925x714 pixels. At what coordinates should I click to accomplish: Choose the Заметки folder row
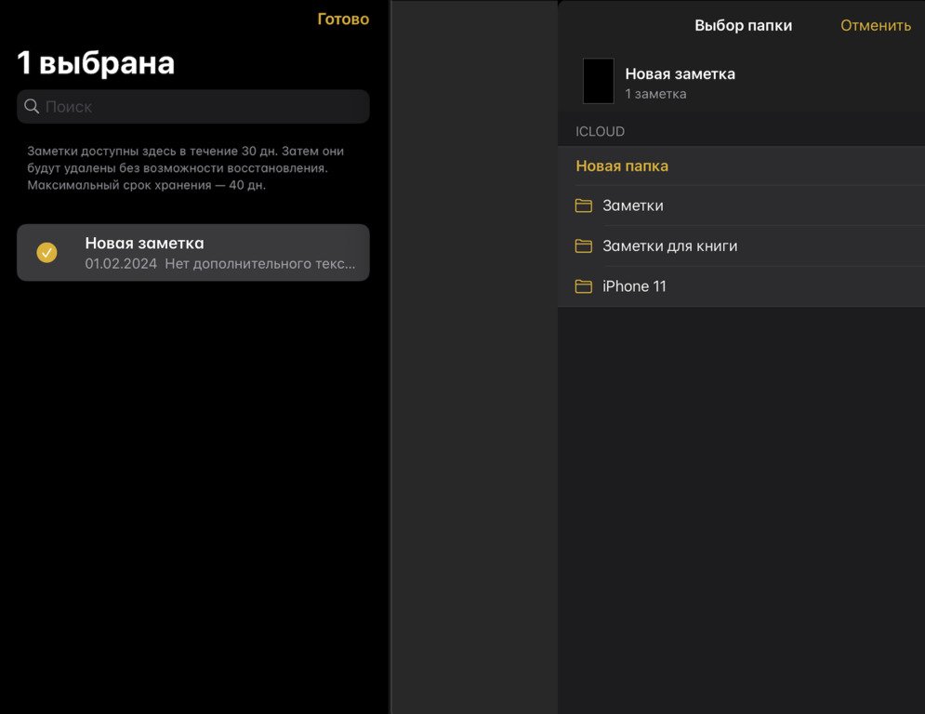[741, 205]
